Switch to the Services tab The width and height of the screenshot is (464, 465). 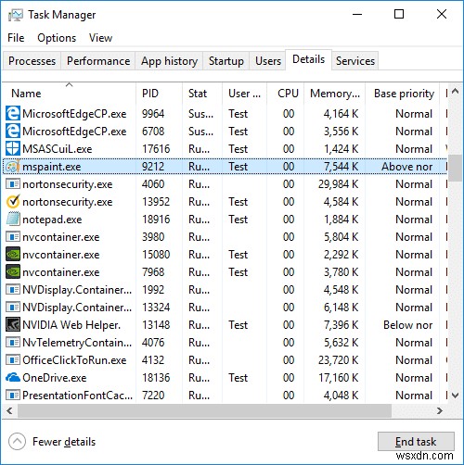point(355,61)
